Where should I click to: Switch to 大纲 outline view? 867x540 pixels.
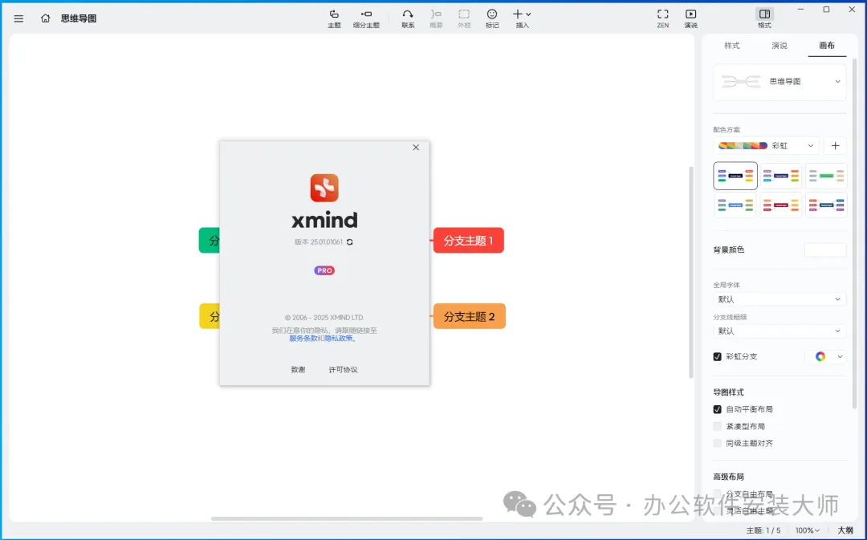point(845,530)
